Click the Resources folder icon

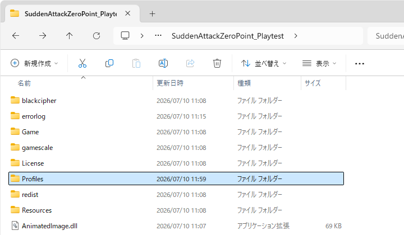[15, 210]
